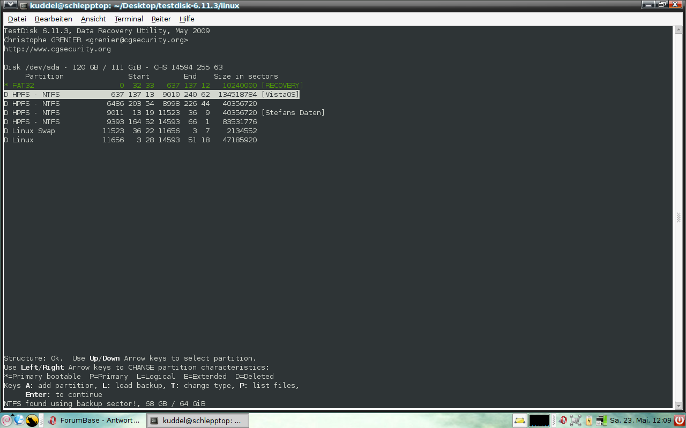This screenshot has height=428, width=686.
Task: Open the black system monitor applet
Action: click(x=539, y=421)
